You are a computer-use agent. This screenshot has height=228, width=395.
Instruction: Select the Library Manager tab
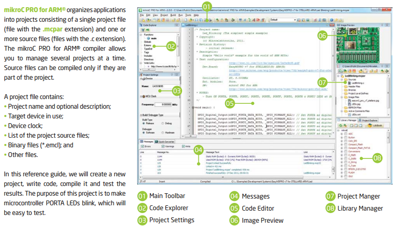pos(347,120)
